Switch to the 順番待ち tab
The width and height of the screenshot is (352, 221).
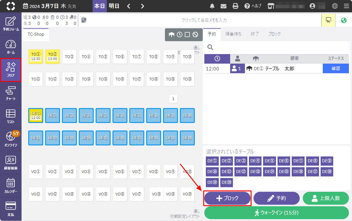tap(233, 34)
